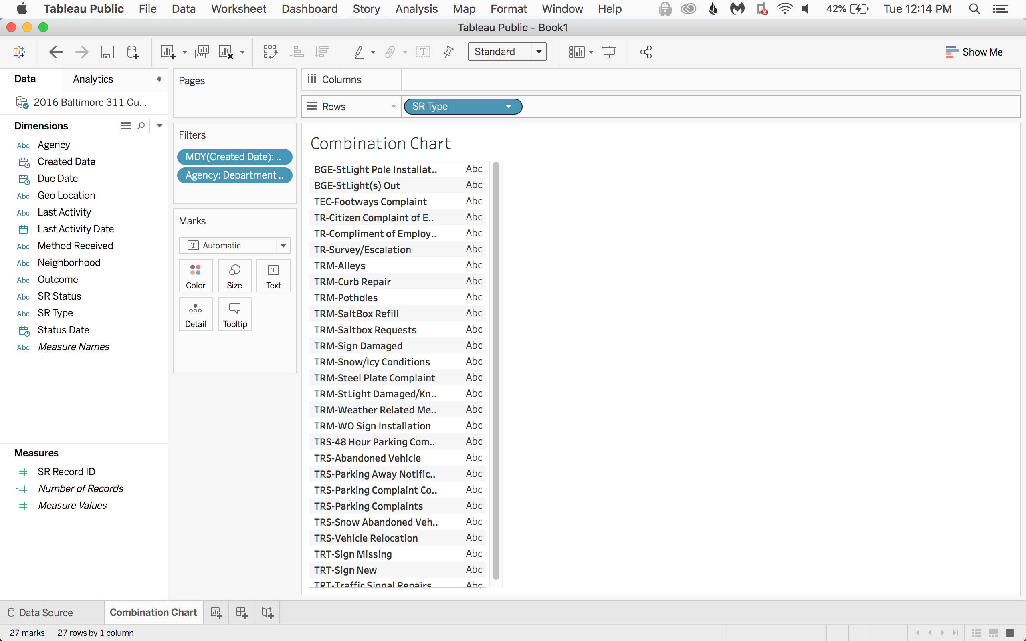The height and width of the screenshot is (641, 1026).
Task: Show tabs view at bottom right
Action: tap(1010, 633)
